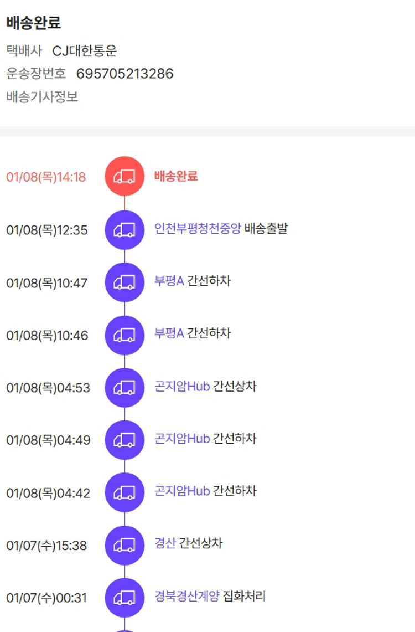Open the 경북경산계양 location link

point(187,597)
